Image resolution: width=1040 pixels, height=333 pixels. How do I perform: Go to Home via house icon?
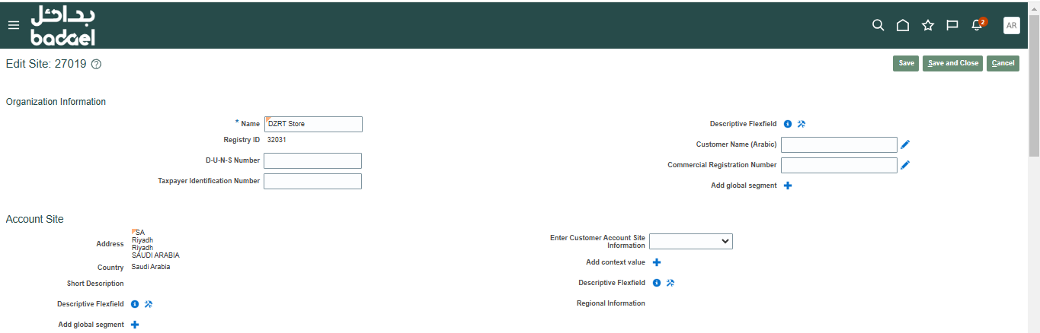click(903, 25)
